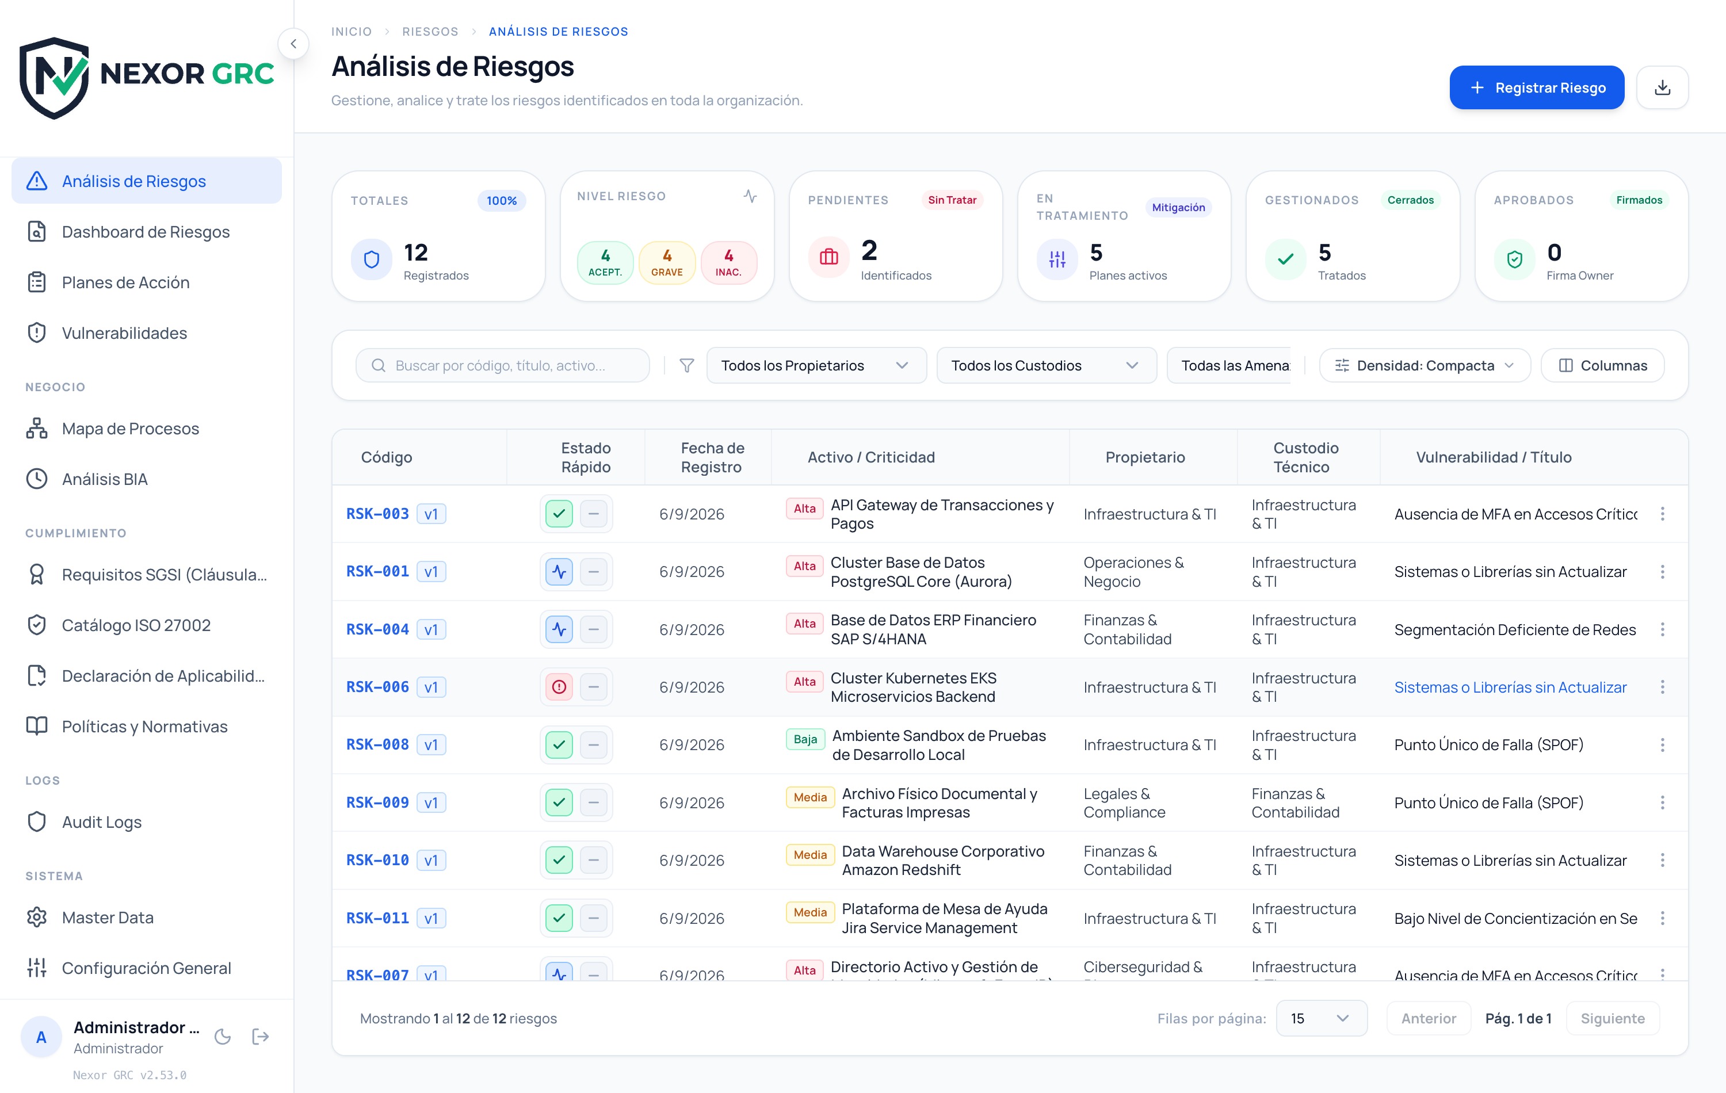Open row actions menu for RSK-003
This screenshot has width=1726, height=1093.
pyautogui.click(x=1662, y=514)
